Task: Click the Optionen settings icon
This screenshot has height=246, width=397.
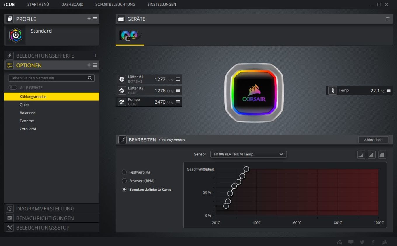Action: click(x=10, y=65)
